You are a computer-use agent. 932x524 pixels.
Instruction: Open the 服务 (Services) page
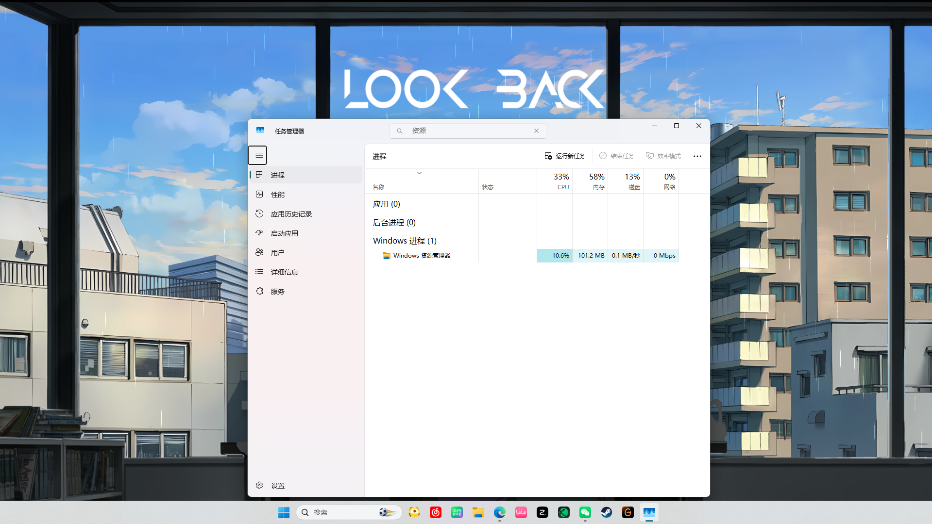[x=305, y=291]
